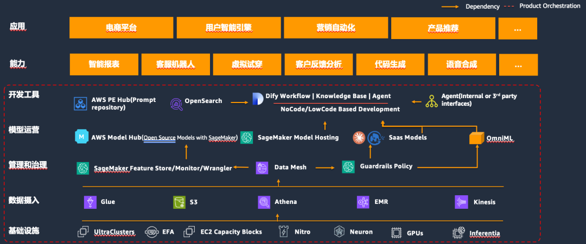Image resolution: width=586 pixels, height=244 pixels.
Task: Click the ellipsis box in 能力 row
Action: (x=518, y=65)
